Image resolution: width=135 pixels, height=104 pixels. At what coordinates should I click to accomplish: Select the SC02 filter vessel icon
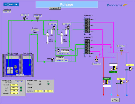point(62,38)
